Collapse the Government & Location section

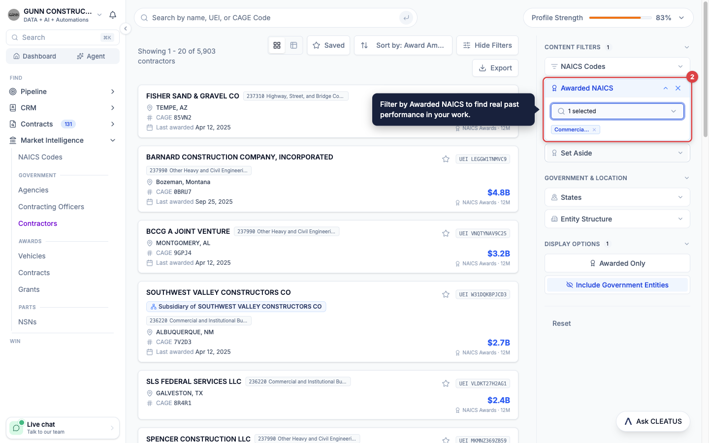(687, 178)
